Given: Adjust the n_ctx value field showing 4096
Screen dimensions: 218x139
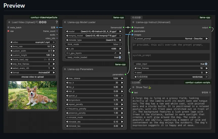Looking at the screenshot, I should click(x=94, y=49).
